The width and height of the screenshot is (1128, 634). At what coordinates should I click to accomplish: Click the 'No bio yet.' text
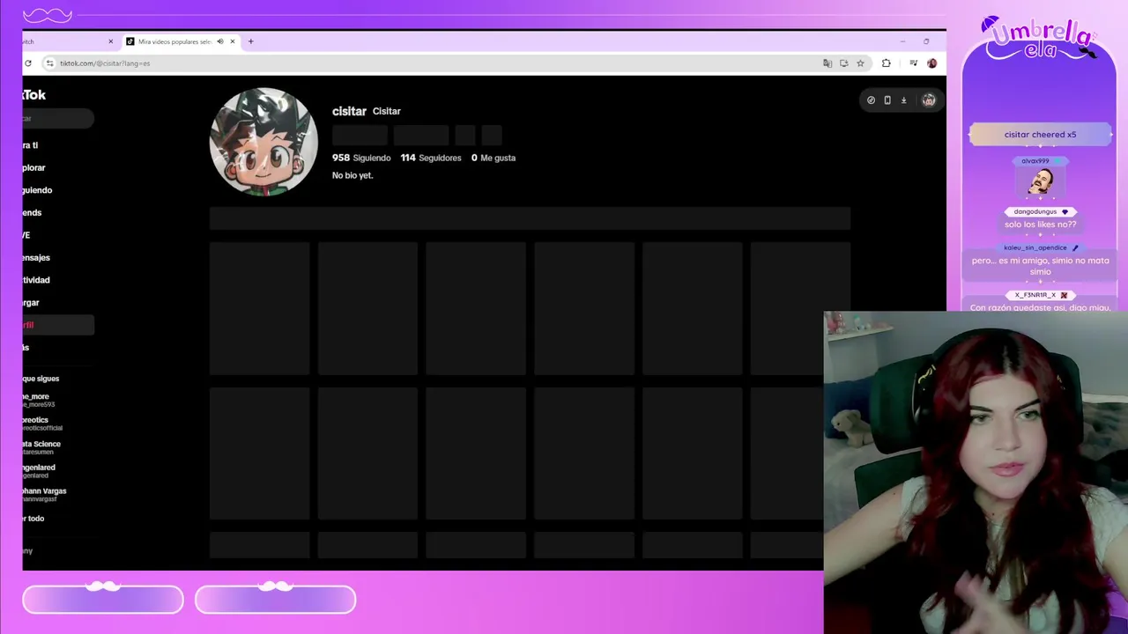pos(352,175)
